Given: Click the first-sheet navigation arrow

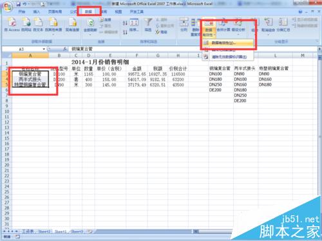Looking at the screenshot, I should pos(5,231).
